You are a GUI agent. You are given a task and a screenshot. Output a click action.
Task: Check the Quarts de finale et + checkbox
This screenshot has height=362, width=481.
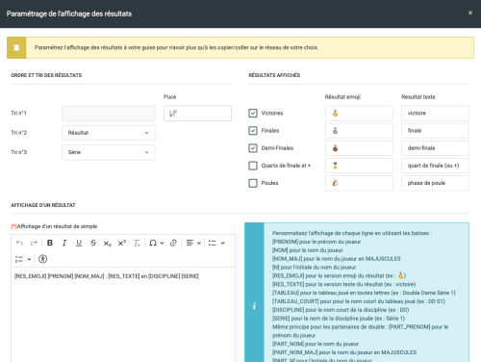(253, 166)
